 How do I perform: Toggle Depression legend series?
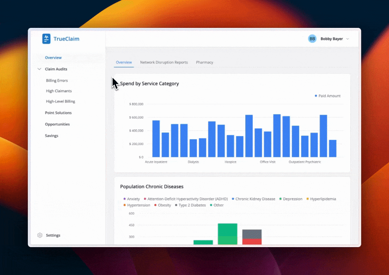pos(291,199)
